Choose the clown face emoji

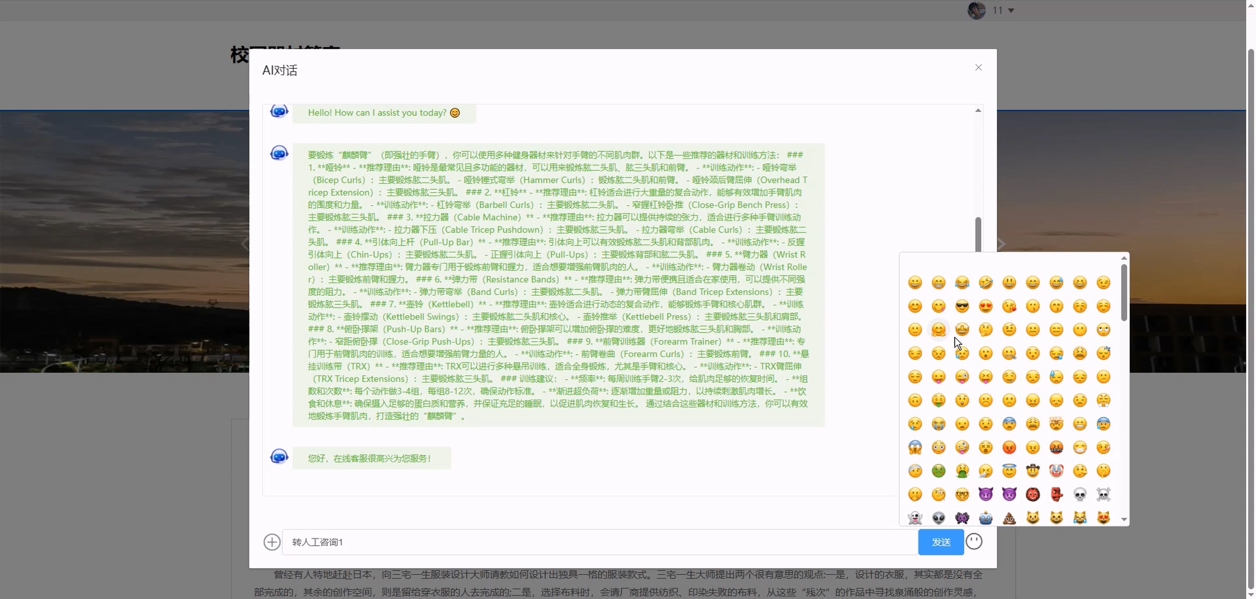click(x=1056, y=471)
